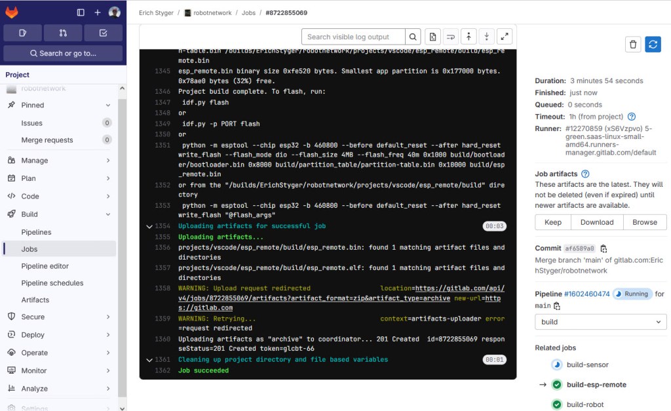The width and height of the screenshot is (671, 411).
Task: Click the retry job button
Action: coord(652,44)
